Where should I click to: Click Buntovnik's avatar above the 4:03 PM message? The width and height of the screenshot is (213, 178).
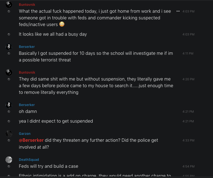[x=9, y=4]
